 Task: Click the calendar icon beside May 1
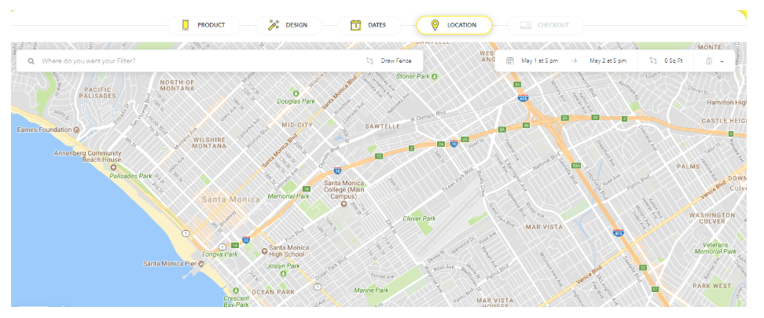509,60
